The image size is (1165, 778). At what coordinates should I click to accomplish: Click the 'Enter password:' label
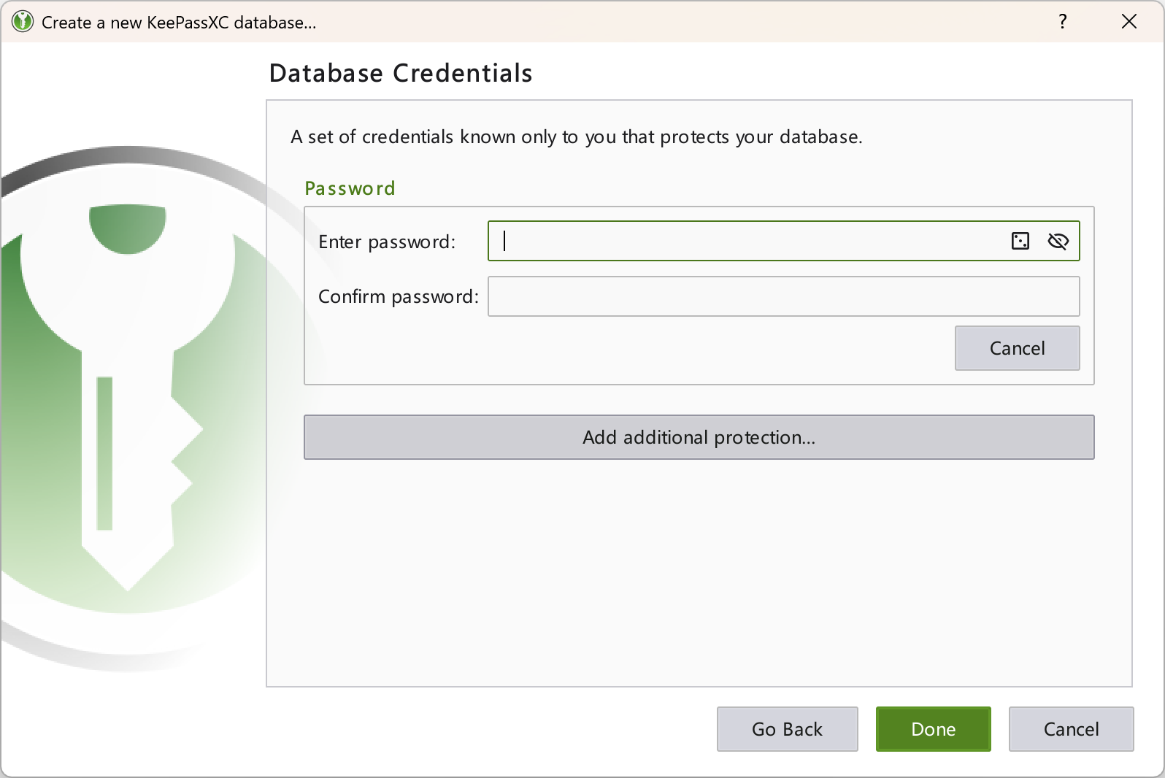click(x=387, y=242)
